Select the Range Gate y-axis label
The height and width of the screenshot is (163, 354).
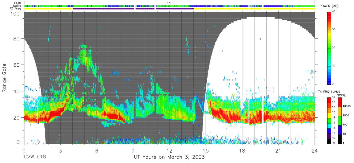[5, 78]
